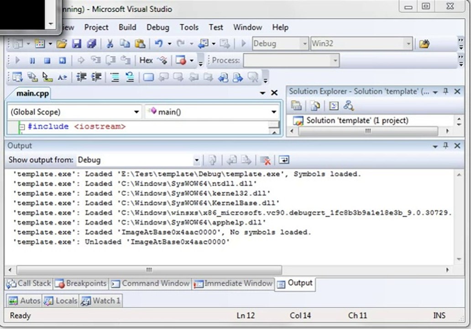Click the Paste clipboard icon
The width and height of the screenshot is (471, 329).
[x=140, y=44]
